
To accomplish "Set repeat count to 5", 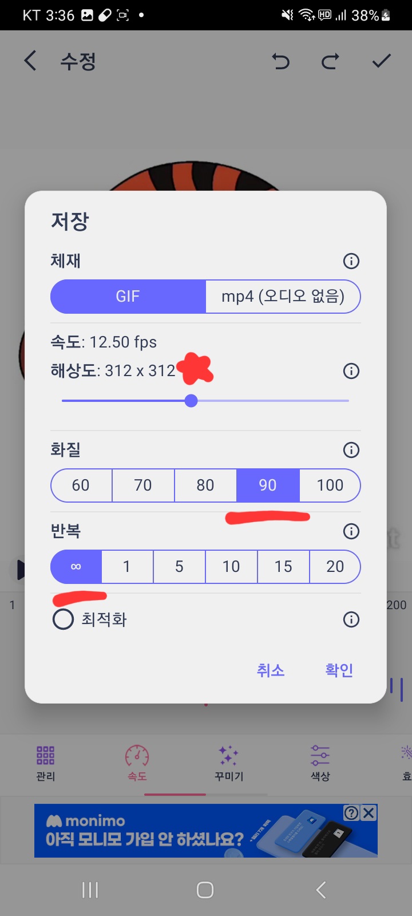I will 179,567.
